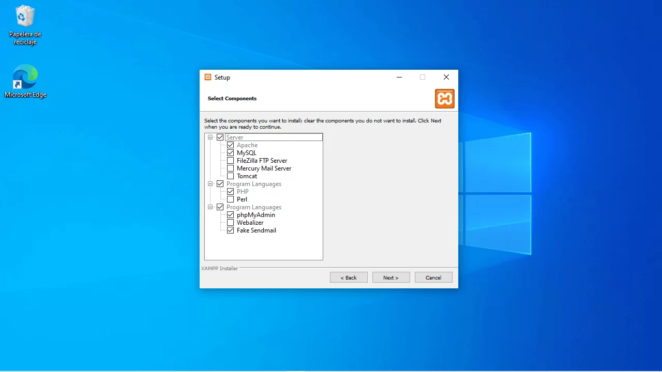Enable the FileZilla FTP Server checkbox

coord(231,161)
